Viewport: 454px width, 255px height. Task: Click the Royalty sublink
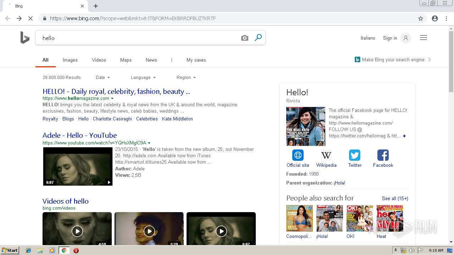click(50, 119)
